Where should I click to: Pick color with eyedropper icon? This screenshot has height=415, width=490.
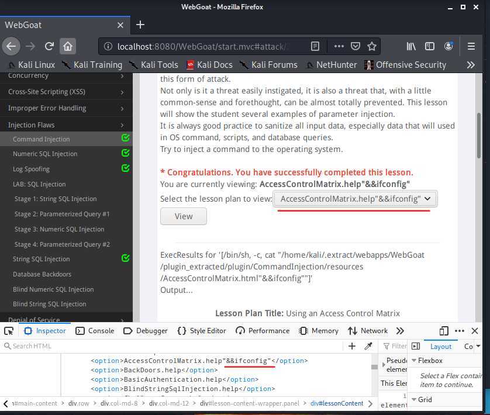[x=368, y=346]
